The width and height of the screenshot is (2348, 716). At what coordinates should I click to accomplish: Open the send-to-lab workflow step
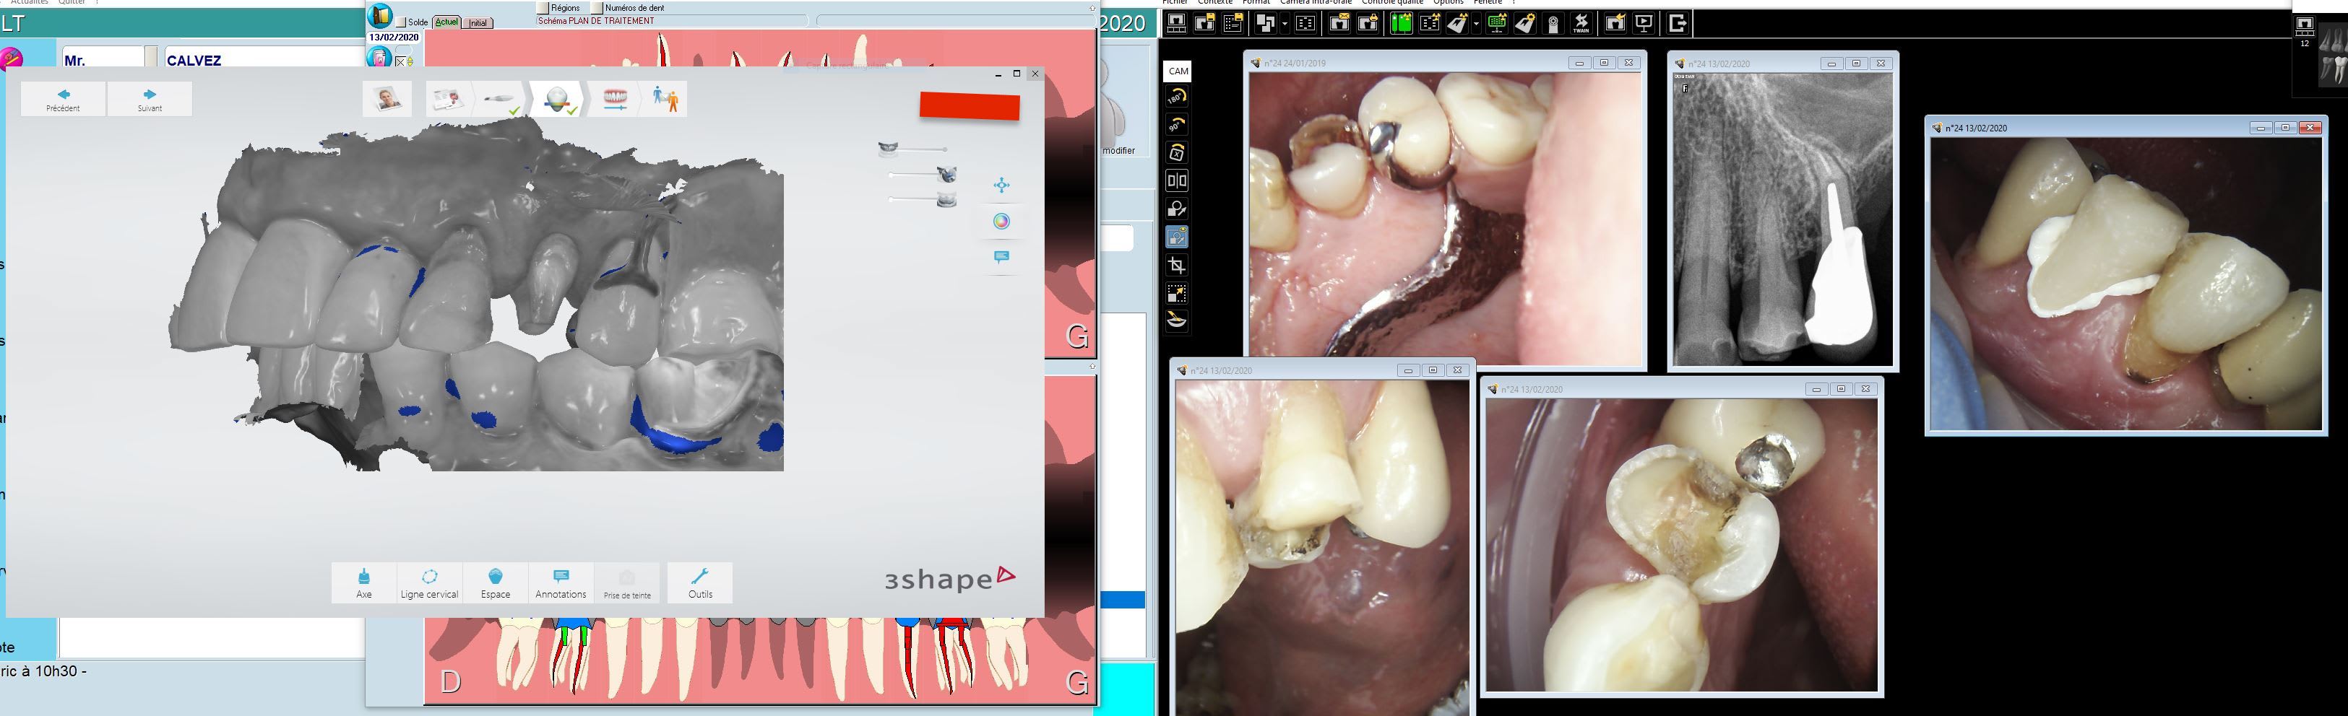[666, 98]
